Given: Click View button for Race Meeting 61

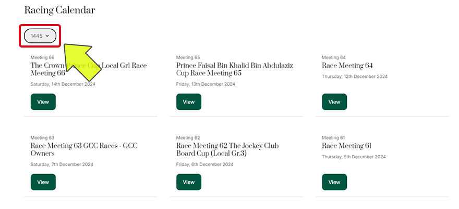Looking at the screenshot, I should tap(334, 182).
